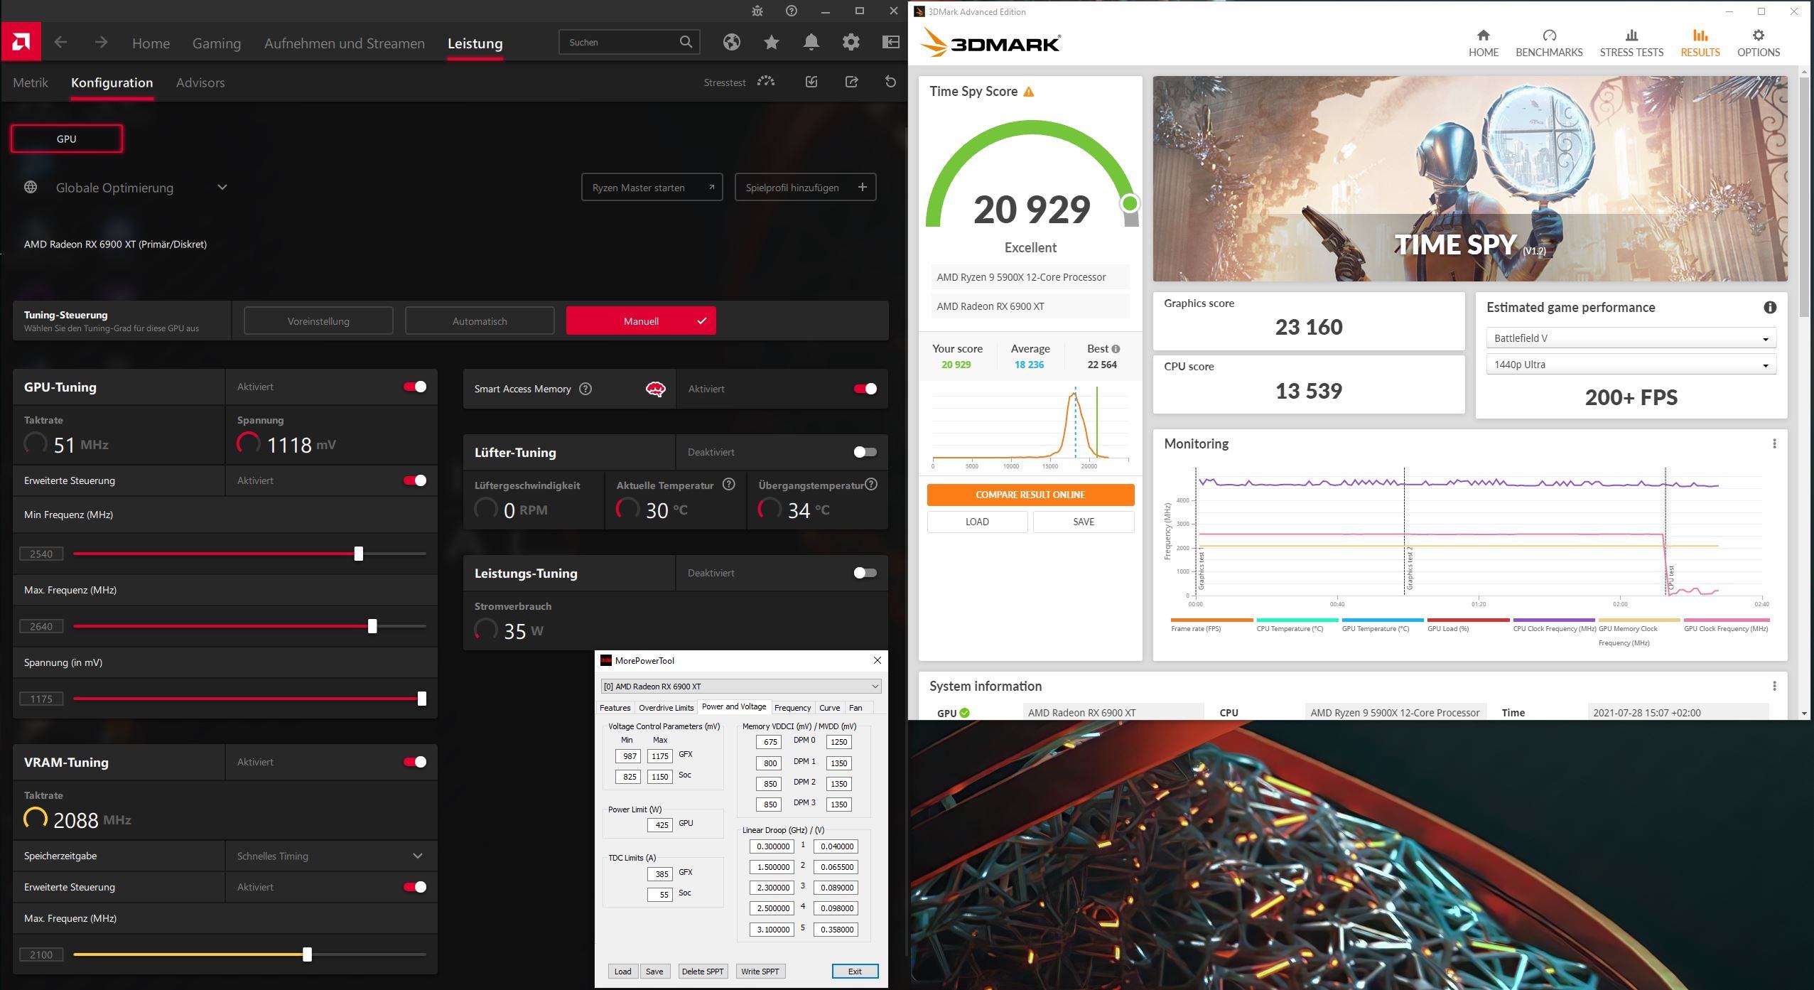
Task: Open the web browser globe icon
Action: click(731, 43)
